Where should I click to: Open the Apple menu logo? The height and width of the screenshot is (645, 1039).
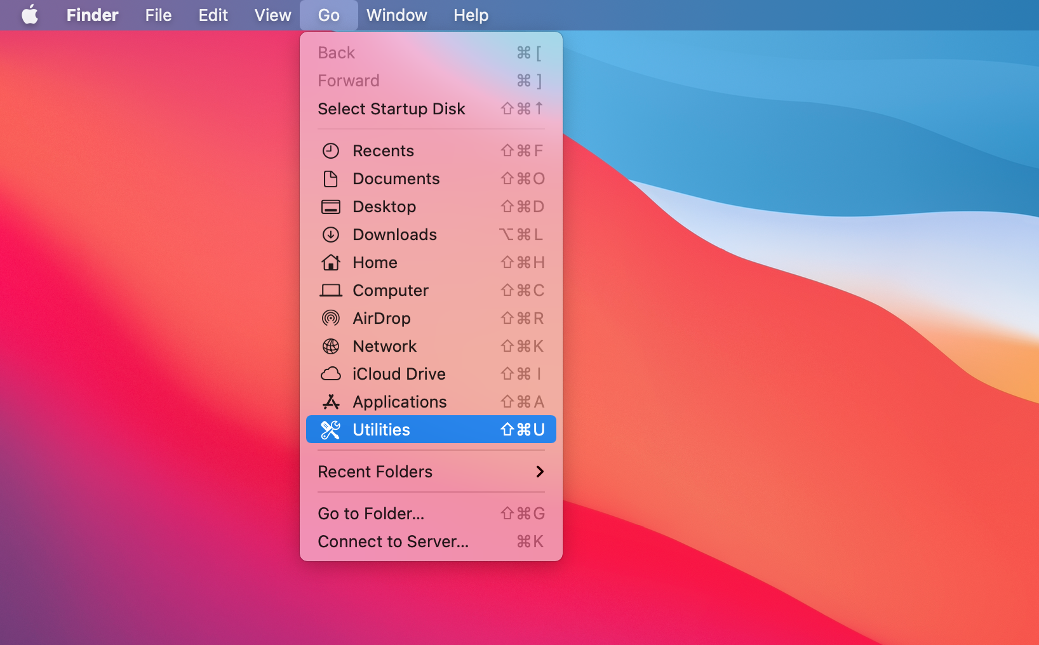click(x=30, y=15)
